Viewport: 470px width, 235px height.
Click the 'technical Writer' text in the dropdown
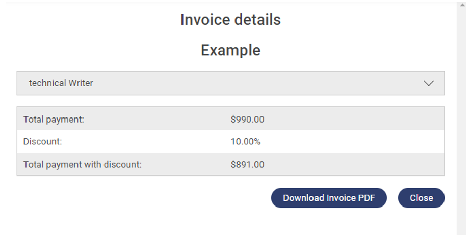click(x=61, y=83)
